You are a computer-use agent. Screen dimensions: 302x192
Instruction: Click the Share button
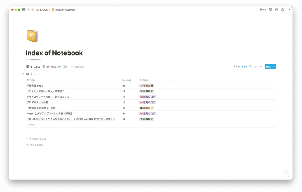(263, 9)
